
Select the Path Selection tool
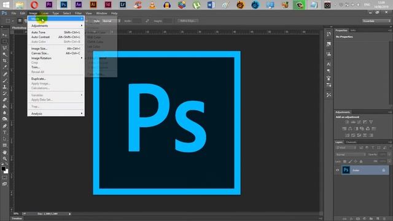4,139
